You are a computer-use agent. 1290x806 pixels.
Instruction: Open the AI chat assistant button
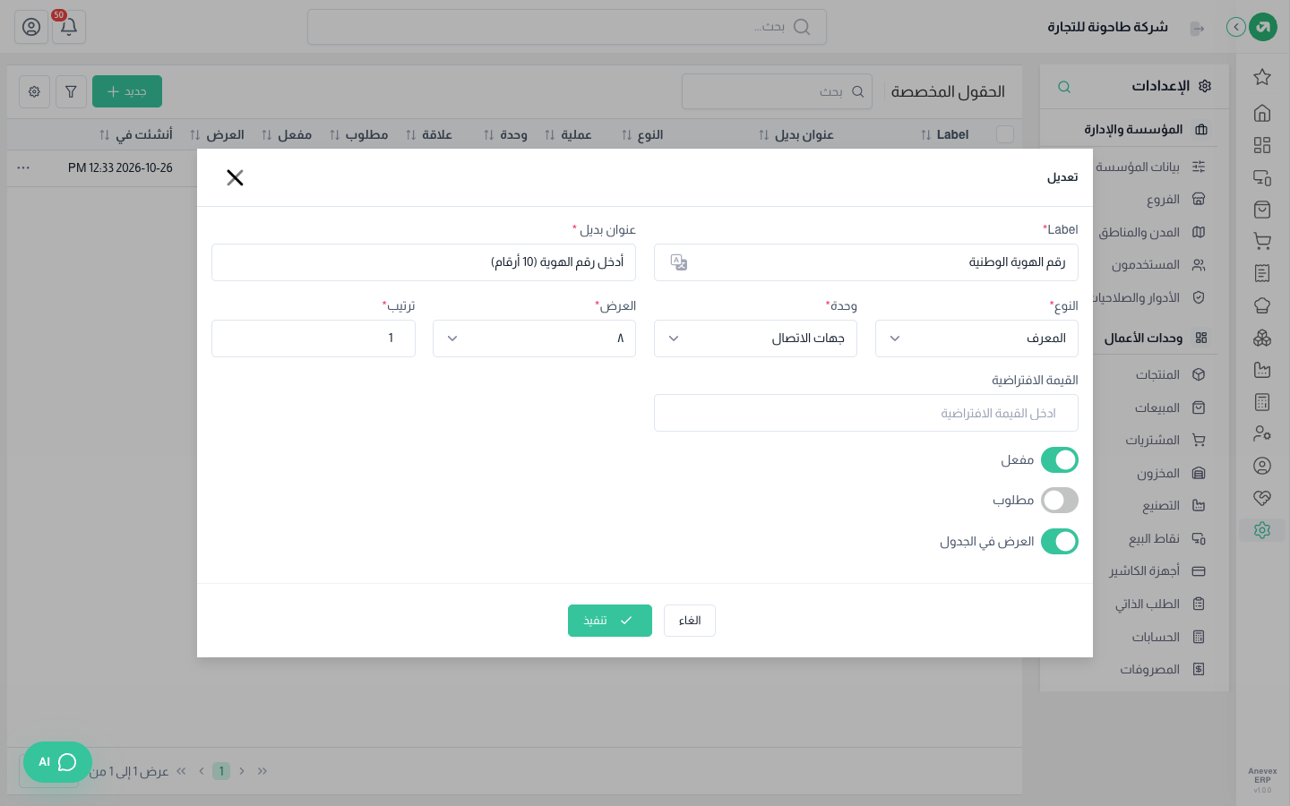click(x=57, y=762)
